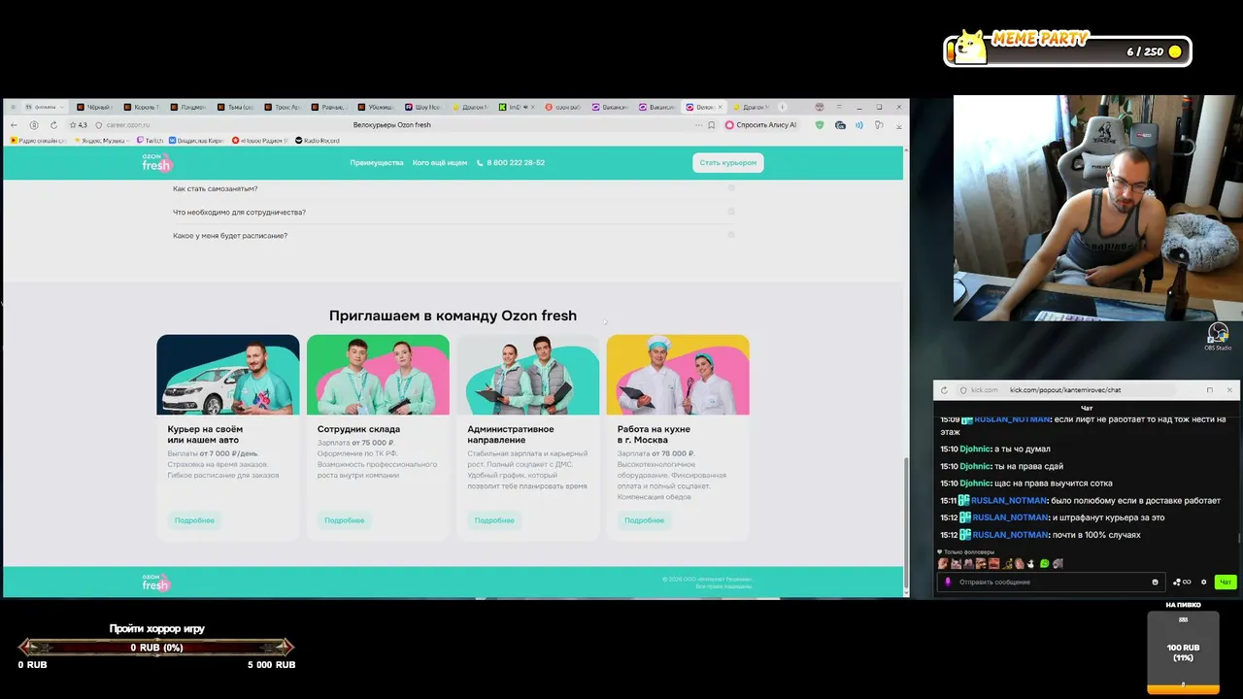Focus the 'Отправить сообщение' chat input
The height and width of the screenshot is (699, 1243).
[1052, 582]
